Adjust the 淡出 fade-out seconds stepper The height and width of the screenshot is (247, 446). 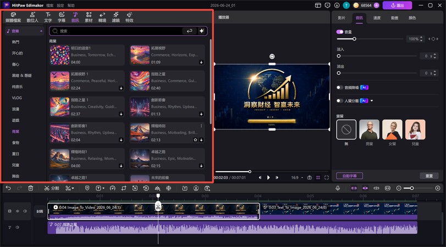(434, 73)
